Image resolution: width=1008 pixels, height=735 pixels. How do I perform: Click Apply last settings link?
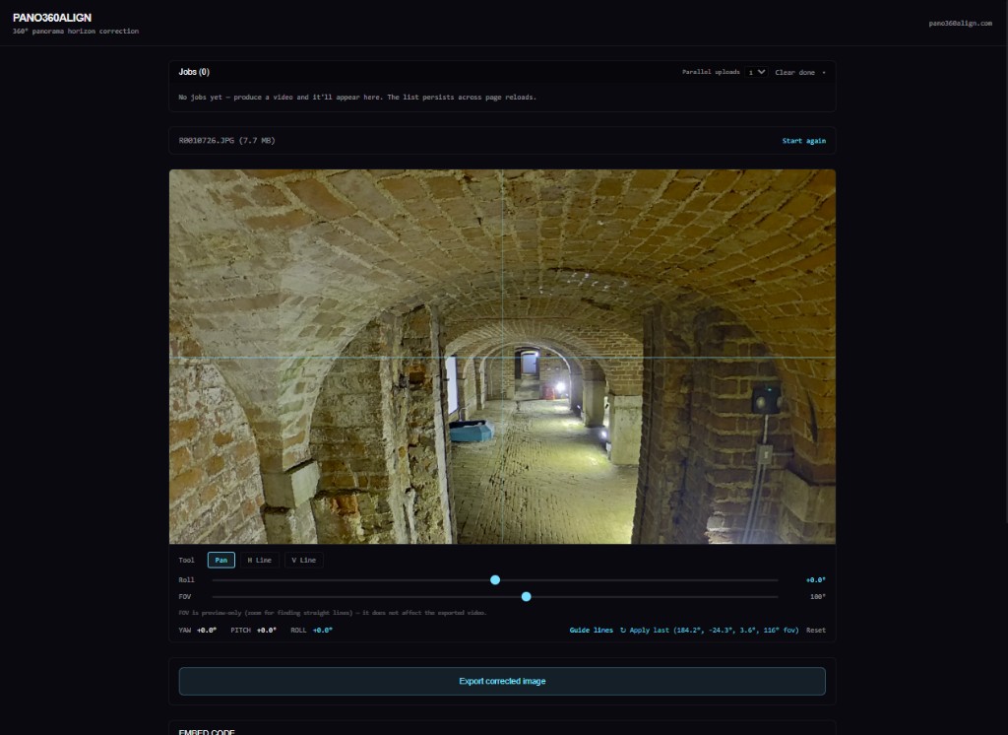pyautogui.click(x=709, y=631)
